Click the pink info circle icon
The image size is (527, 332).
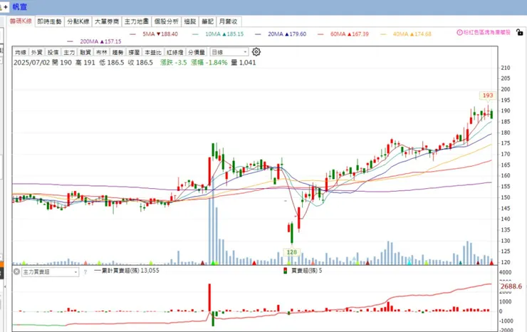point(459,32)
